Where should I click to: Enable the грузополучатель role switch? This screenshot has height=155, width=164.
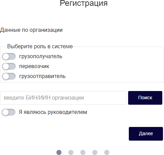(9, 56)
